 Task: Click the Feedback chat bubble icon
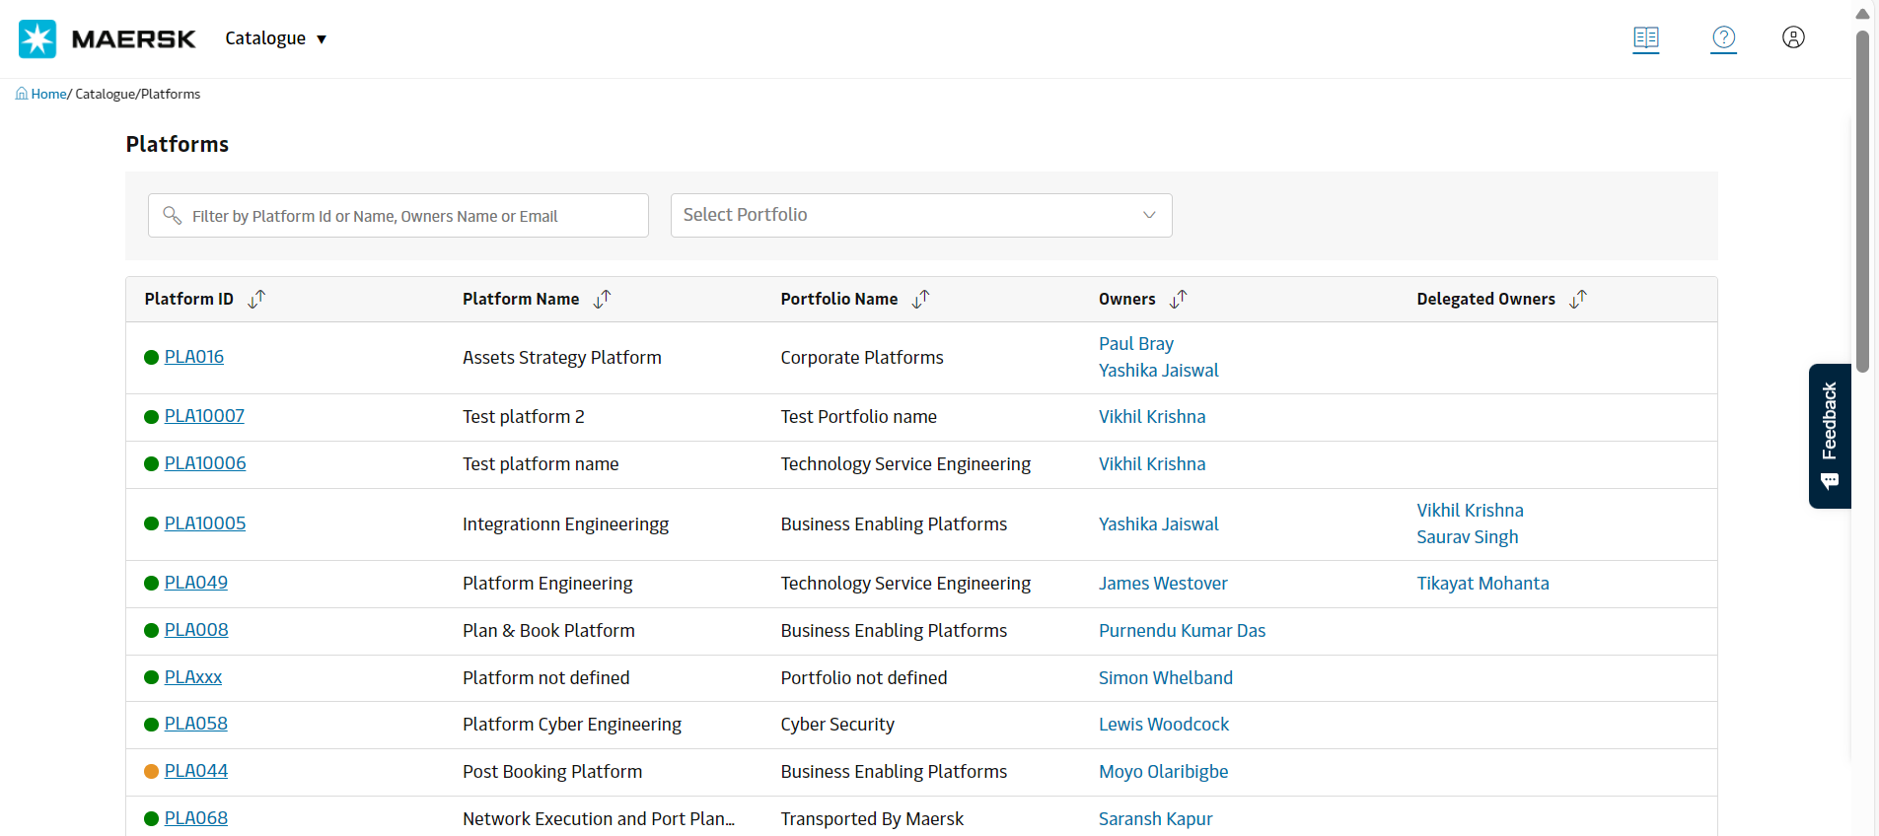[1830, 481]
